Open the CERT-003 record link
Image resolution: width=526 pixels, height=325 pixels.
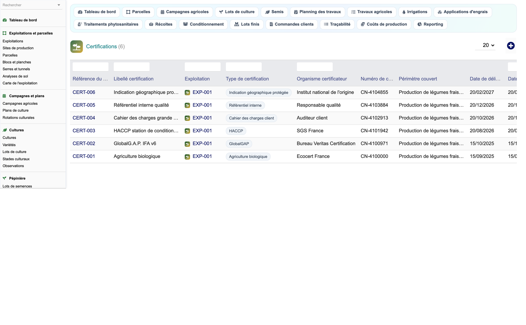[84, 131]
